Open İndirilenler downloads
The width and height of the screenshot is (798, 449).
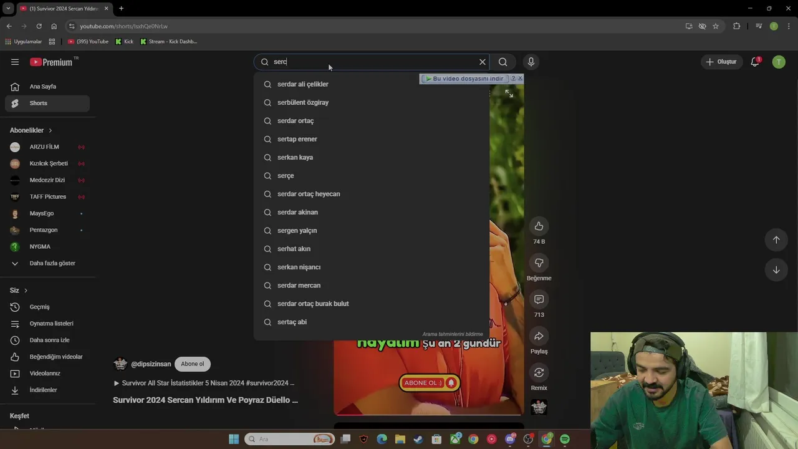pyautogui.click(x=47, y=390)
